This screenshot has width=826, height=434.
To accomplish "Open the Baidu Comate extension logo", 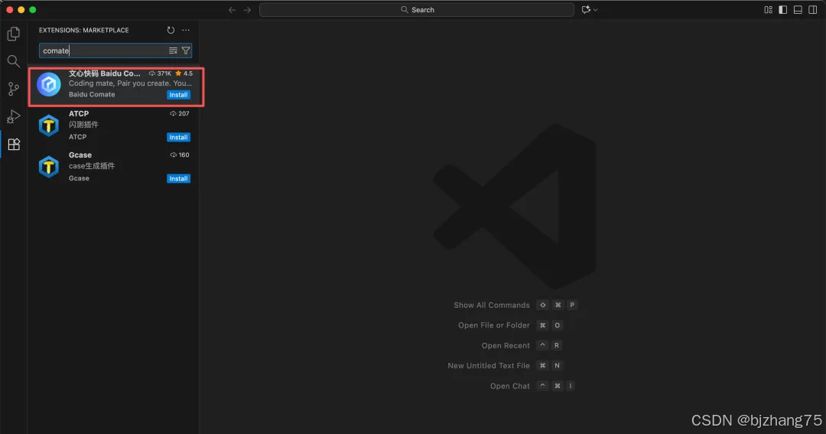I will pos(49,84).
